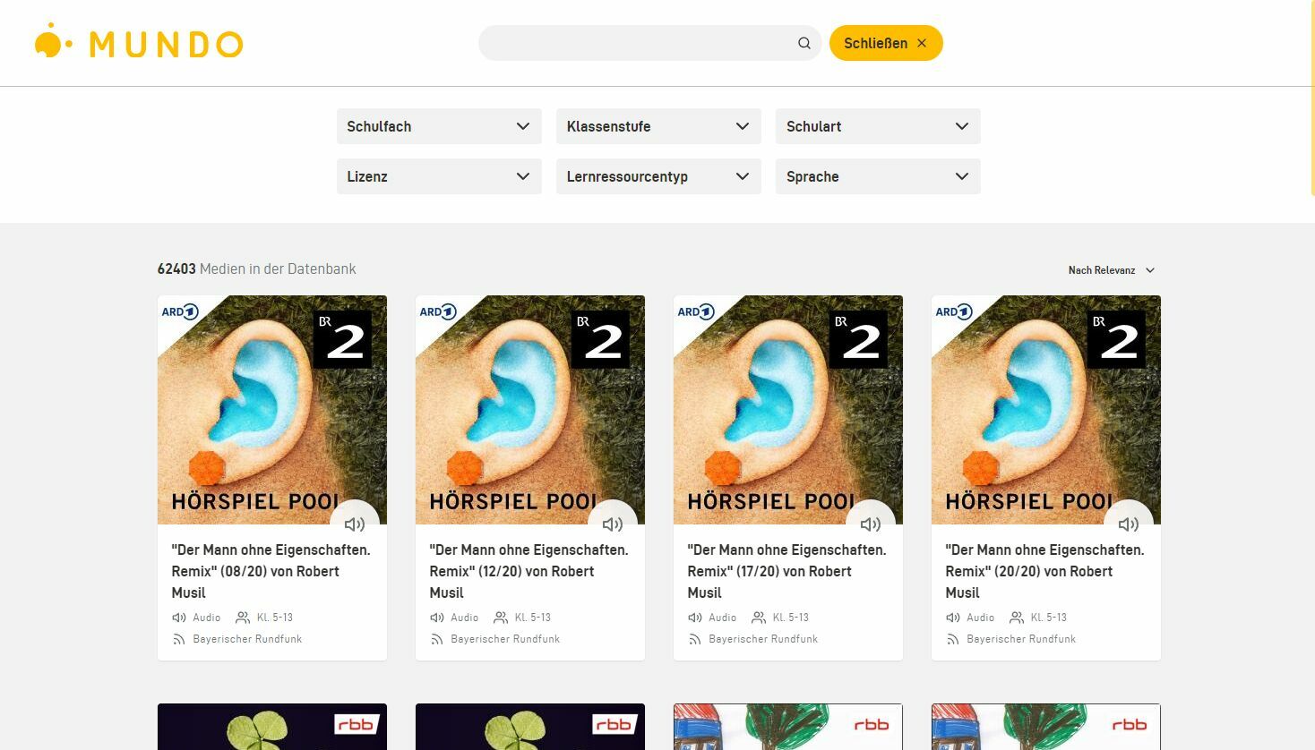Open first rbb cloverleaf thumbnail in second row
This screenshot has width=1315, height=750.
click(272, 727)
